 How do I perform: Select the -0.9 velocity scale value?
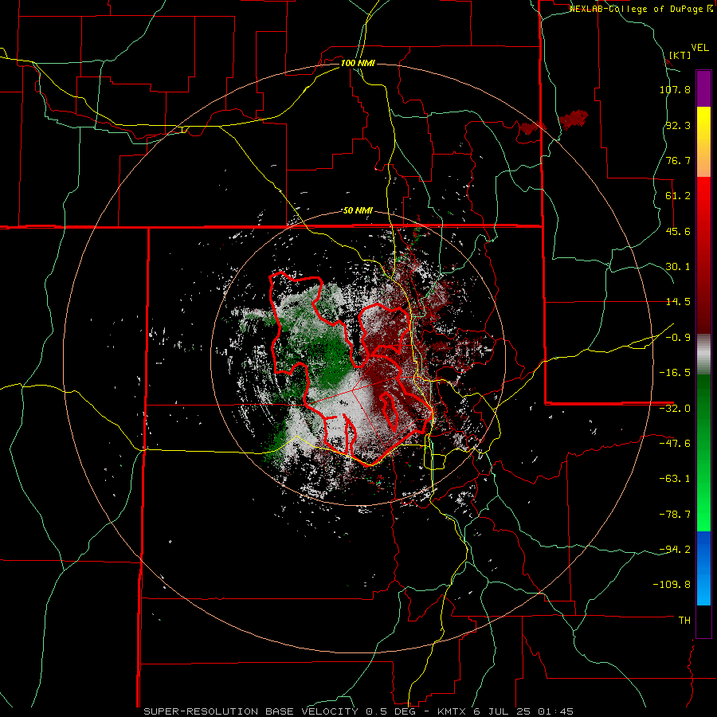click(x=678, y=338)
